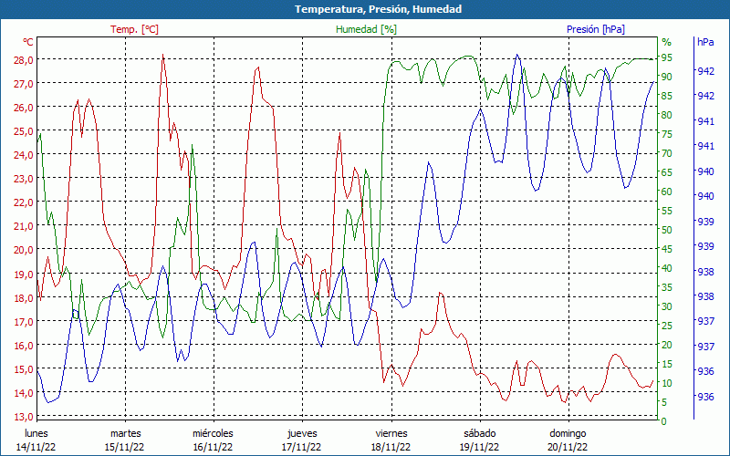Select the green "Humedad [%]" legend label

(x=367, y=29)
